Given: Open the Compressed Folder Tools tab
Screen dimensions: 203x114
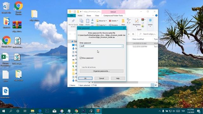Looking at the screenshot, I should tap(113, 16).
